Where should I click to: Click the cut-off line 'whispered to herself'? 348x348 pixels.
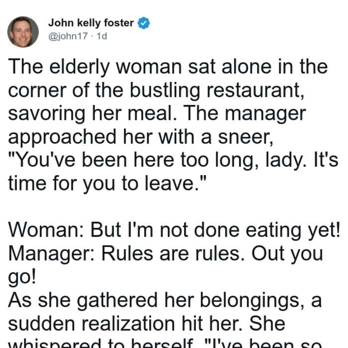165,343
